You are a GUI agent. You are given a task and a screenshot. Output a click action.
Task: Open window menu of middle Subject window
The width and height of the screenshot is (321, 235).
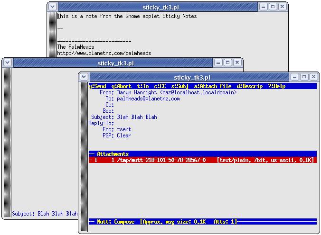(8, 63)
